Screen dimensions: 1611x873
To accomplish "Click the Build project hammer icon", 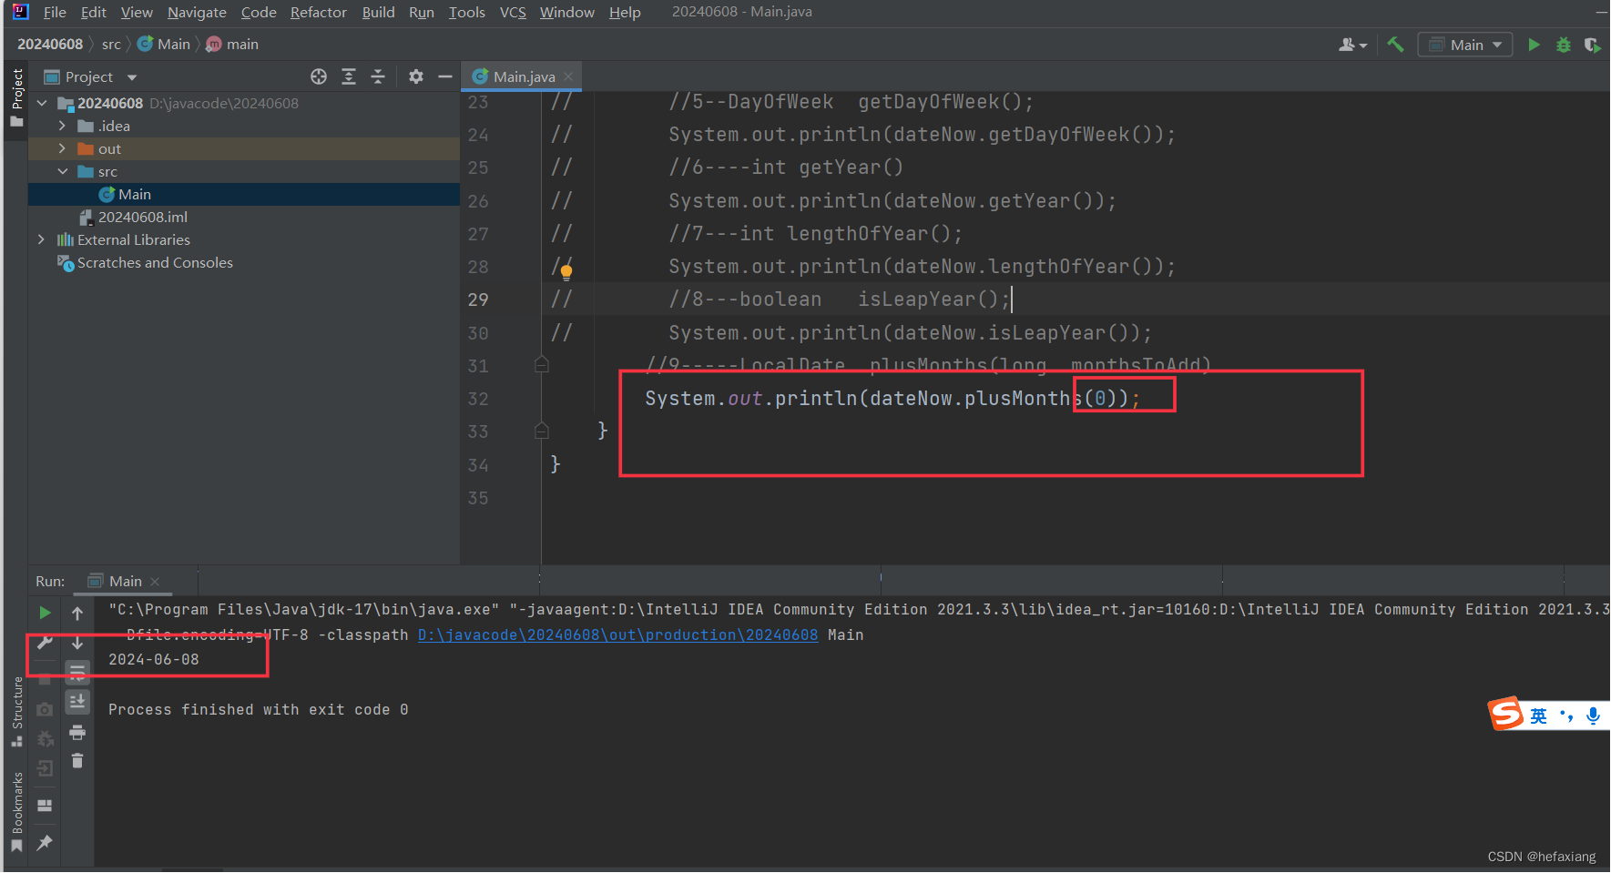I will point(1395,45).
